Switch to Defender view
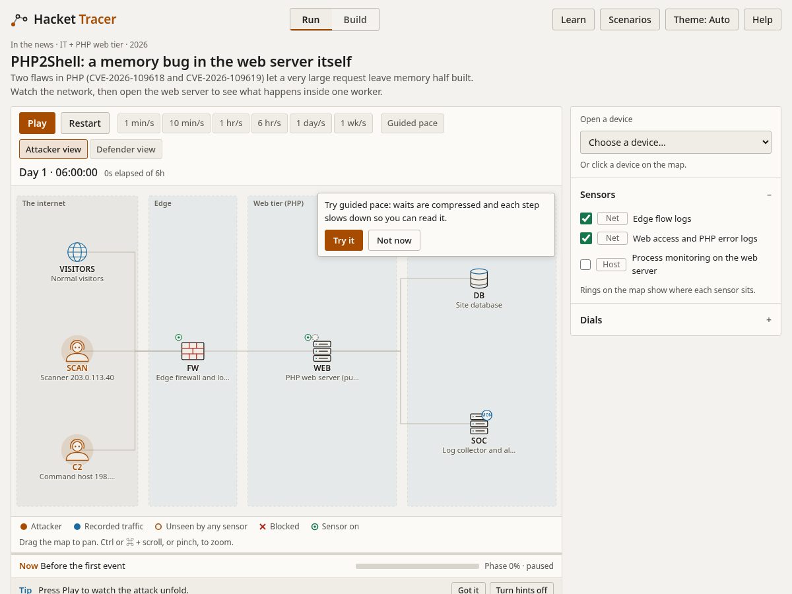 point(126,149)
